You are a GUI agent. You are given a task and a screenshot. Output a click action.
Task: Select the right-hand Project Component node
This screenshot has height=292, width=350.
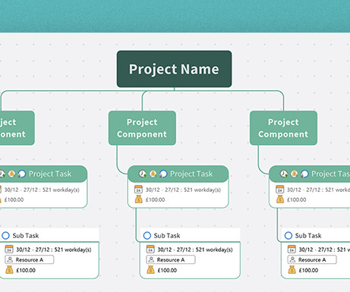(x=283, y=128)
